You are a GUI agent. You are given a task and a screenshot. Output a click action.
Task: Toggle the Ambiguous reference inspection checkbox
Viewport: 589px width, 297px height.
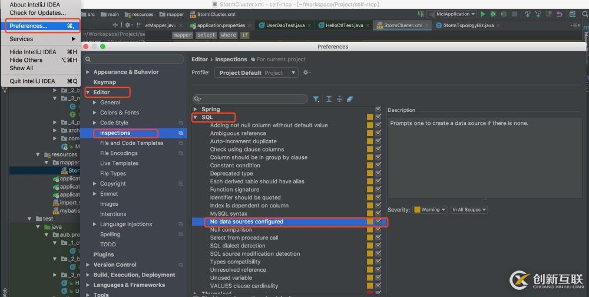pos(378,133)
